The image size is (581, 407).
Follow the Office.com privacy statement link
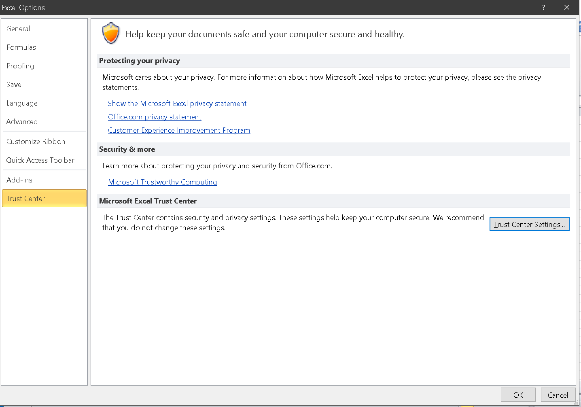click(155, 117)
